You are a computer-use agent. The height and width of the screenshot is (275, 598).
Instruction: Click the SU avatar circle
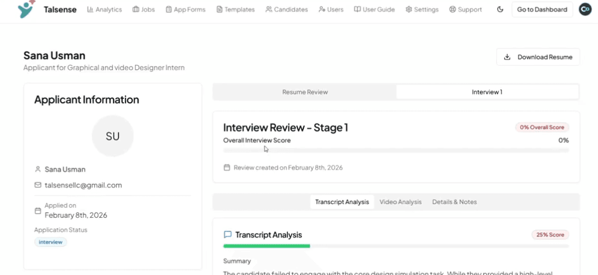113,136
